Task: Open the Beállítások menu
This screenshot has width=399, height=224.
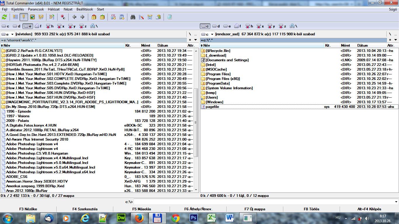Action: 84,9
